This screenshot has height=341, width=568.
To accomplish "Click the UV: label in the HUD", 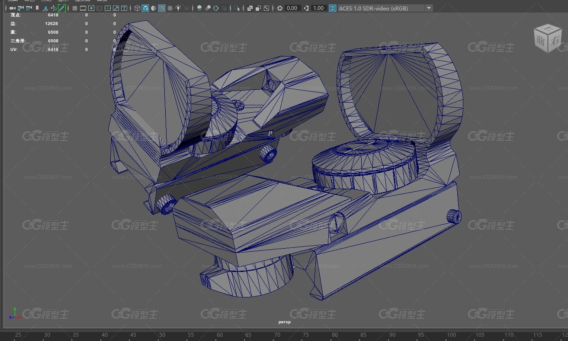I will [x=14, y=49].
